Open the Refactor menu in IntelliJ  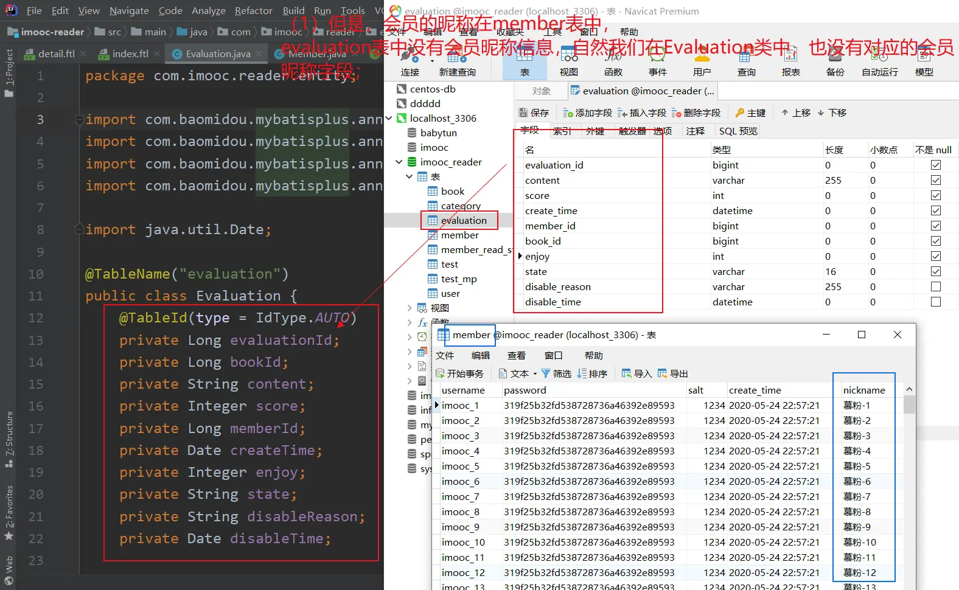[253, 10]
